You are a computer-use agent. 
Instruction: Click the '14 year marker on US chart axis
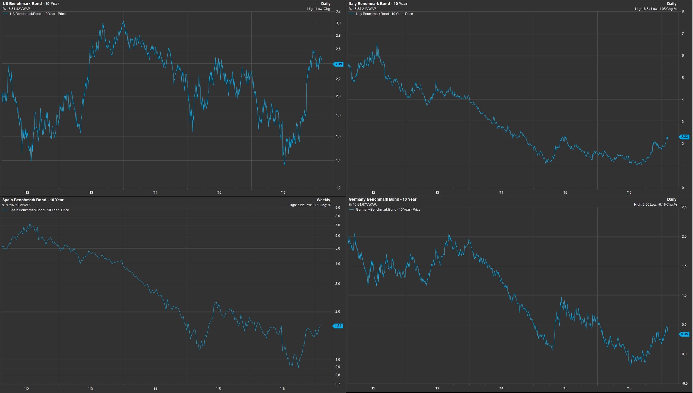[155, 193]
